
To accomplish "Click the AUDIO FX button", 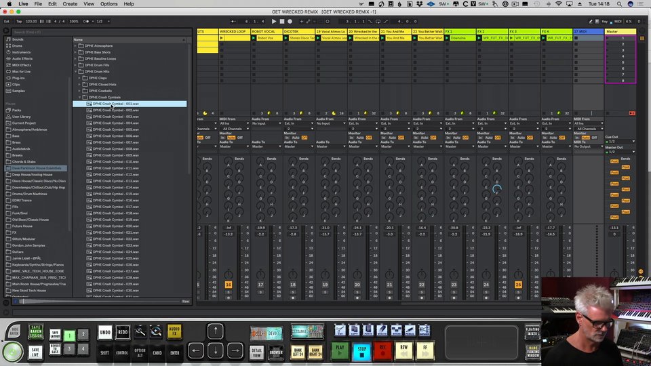I will click(174, 331).
